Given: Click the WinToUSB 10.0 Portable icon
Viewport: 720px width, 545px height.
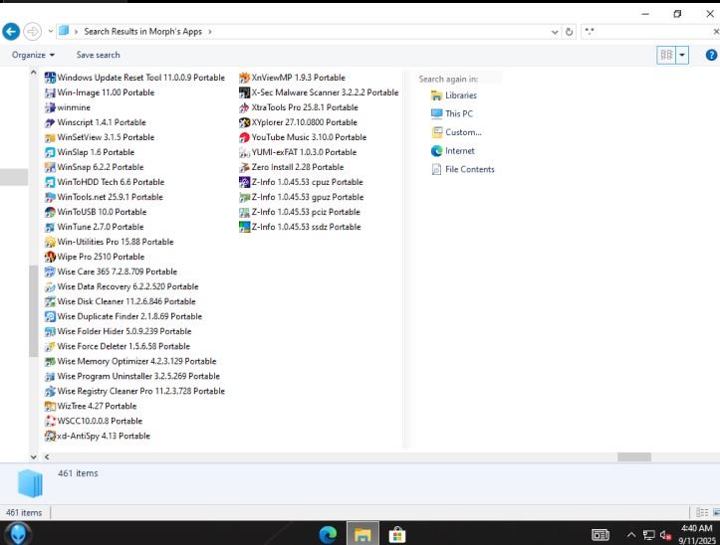Looking at the screenshot, I should tap(50, 212).
